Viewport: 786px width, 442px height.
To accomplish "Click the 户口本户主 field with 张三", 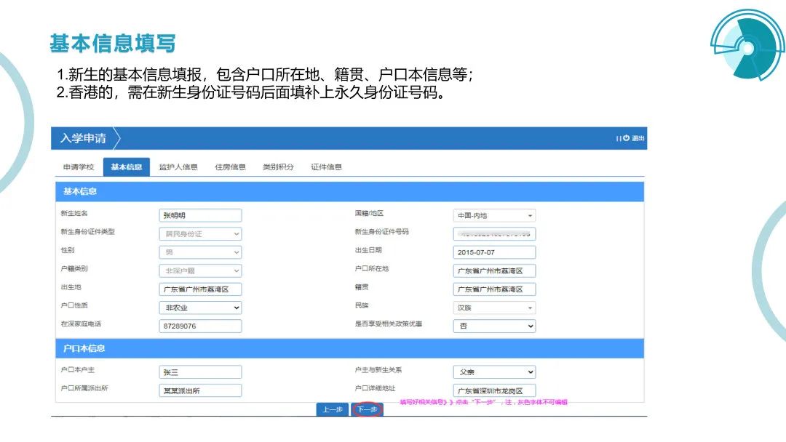I will point(201,372).
